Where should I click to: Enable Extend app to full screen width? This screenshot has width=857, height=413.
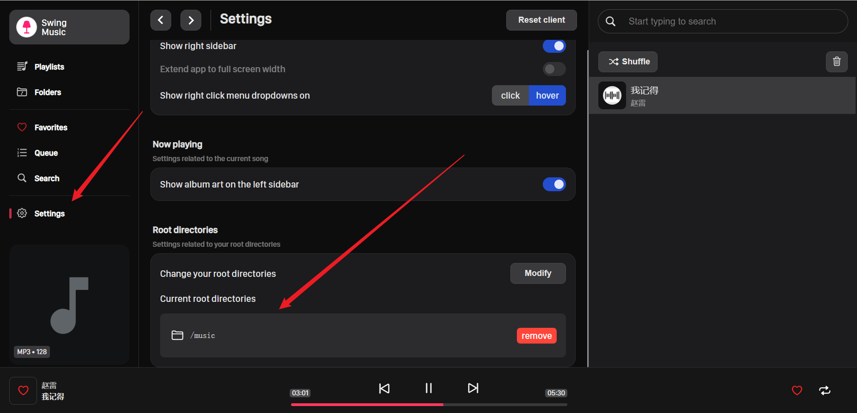tap(554, 69)
